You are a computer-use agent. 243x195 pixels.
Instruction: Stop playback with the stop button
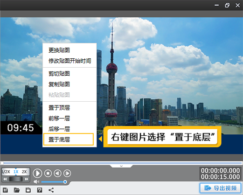(x=48, y=173)
